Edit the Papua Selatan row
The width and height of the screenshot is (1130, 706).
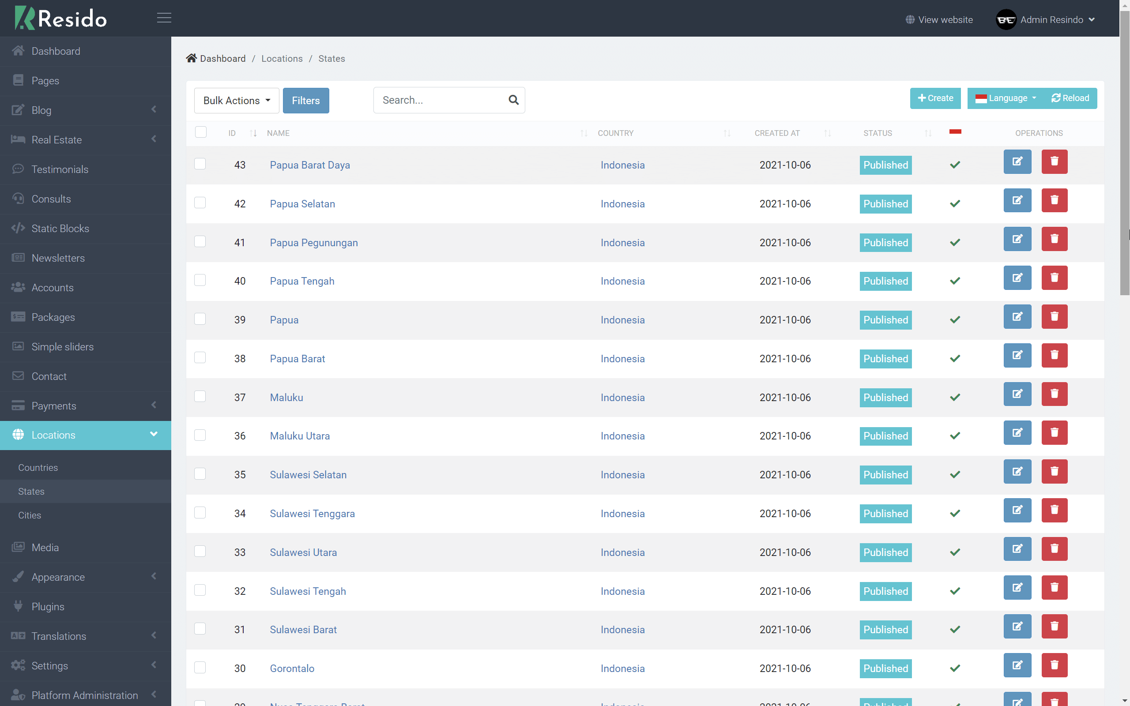1017,200
